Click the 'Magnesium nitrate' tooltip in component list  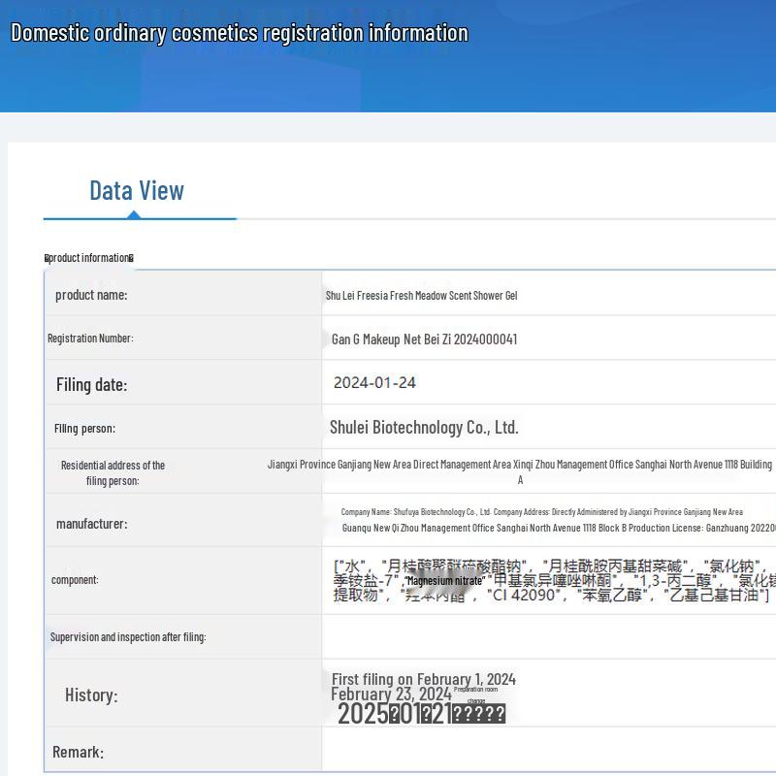pyautogui.click(x=444, y=580)
